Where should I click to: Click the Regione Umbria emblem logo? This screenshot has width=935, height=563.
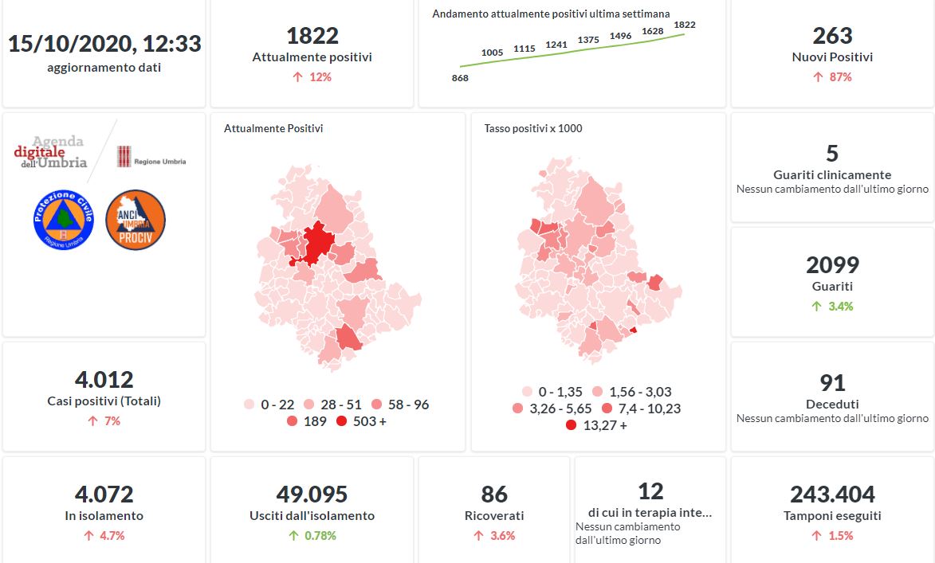pyautogui.click(x=124, y=157)
